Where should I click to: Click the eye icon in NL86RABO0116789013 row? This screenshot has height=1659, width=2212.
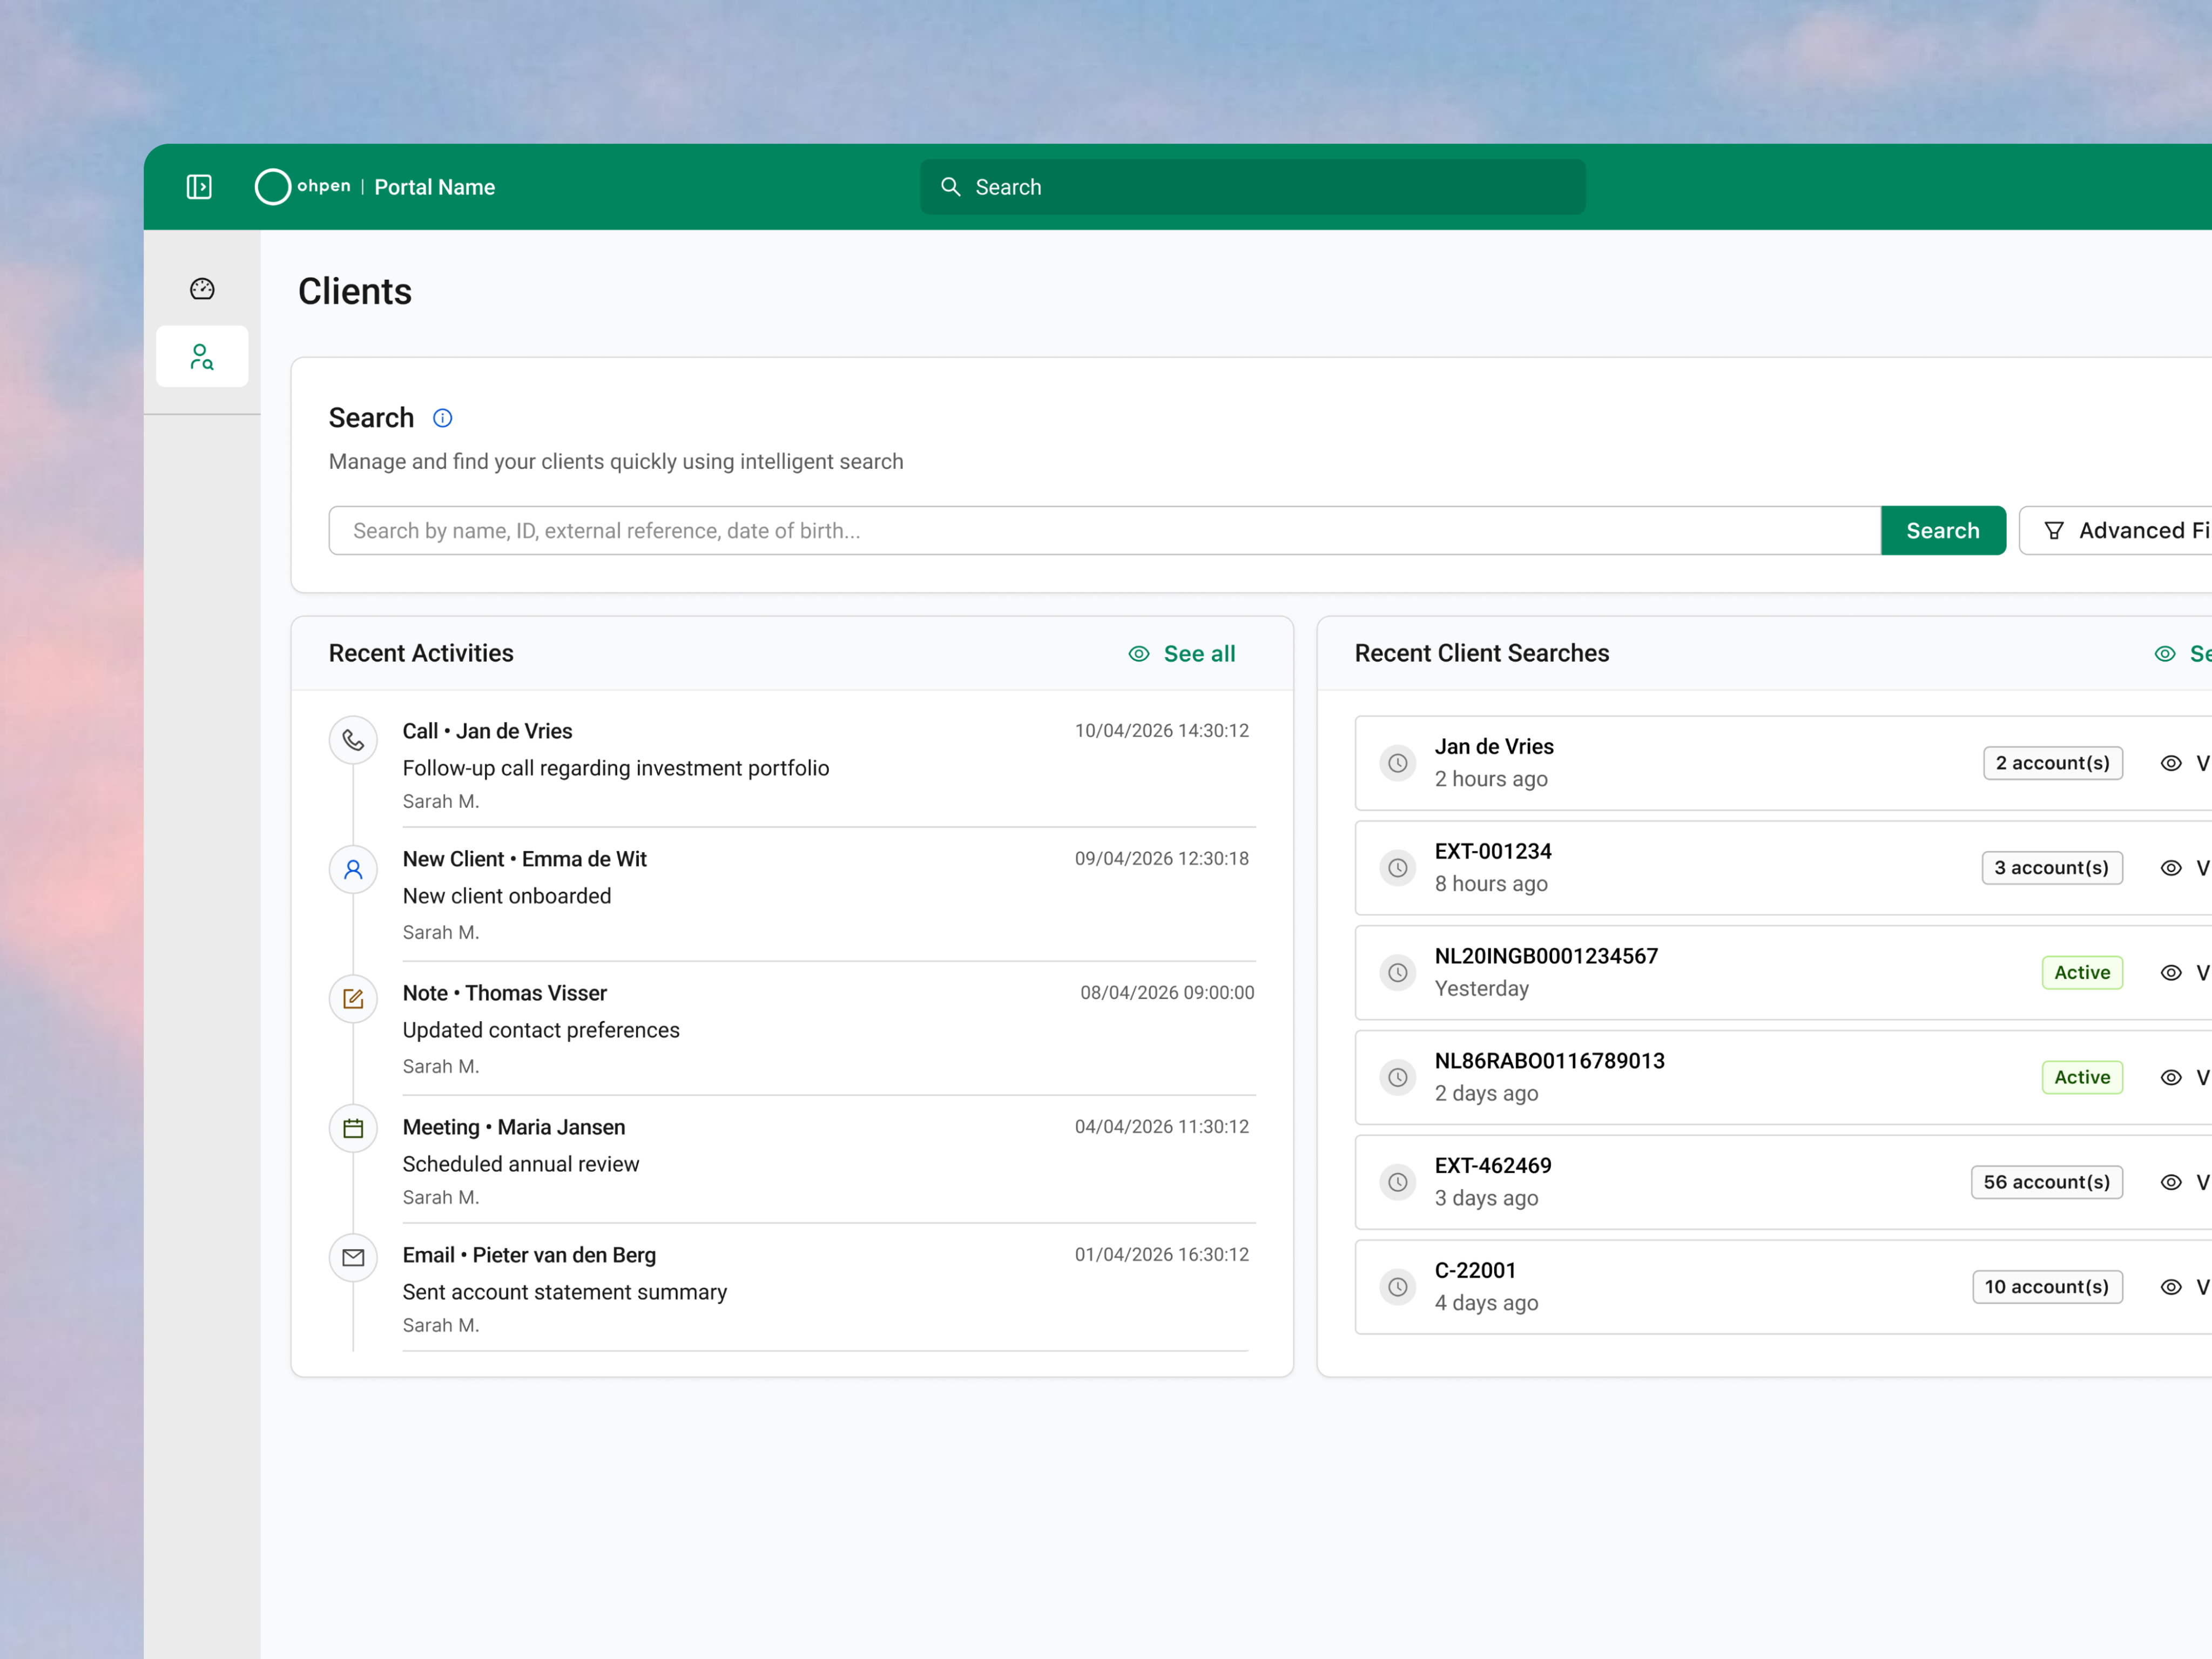(x=2171, y=1077)
